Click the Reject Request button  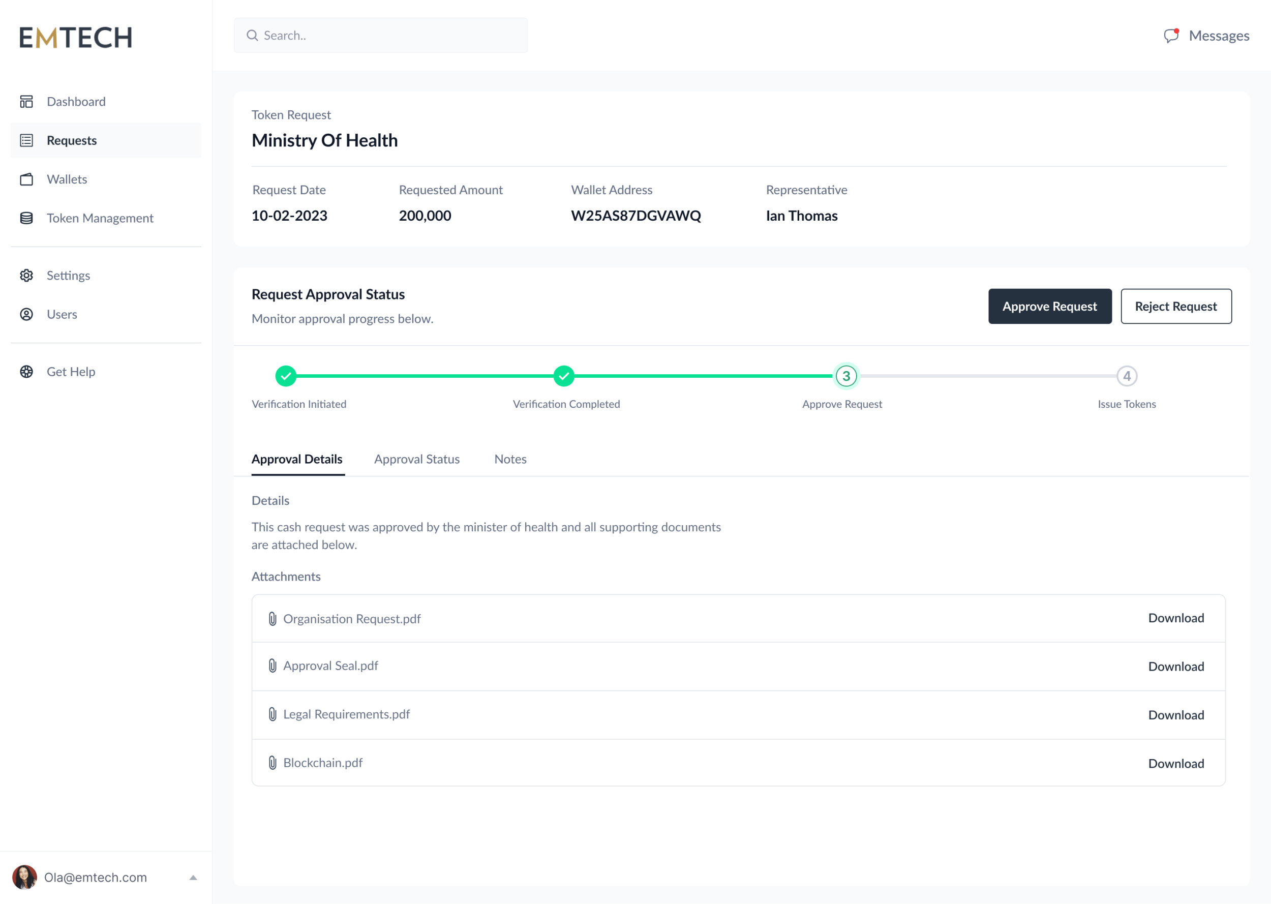[1176, 306]
